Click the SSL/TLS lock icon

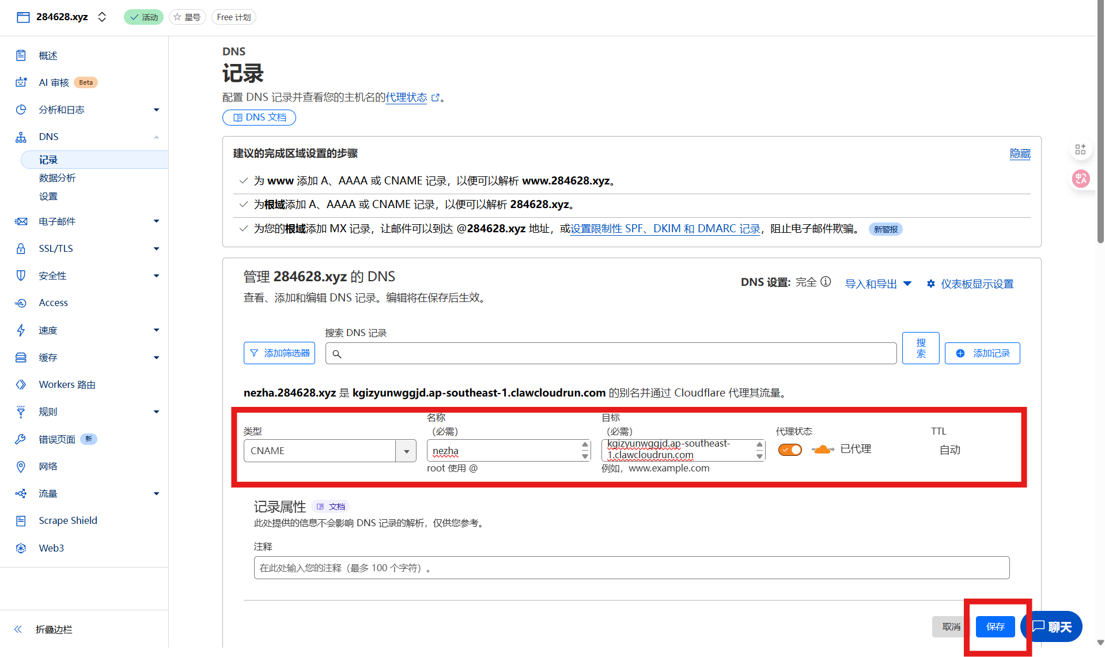(21, 248)
